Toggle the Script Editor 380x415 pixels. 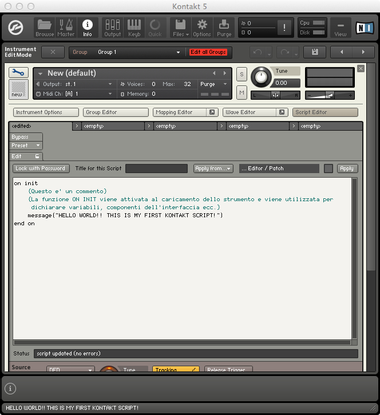325,112
